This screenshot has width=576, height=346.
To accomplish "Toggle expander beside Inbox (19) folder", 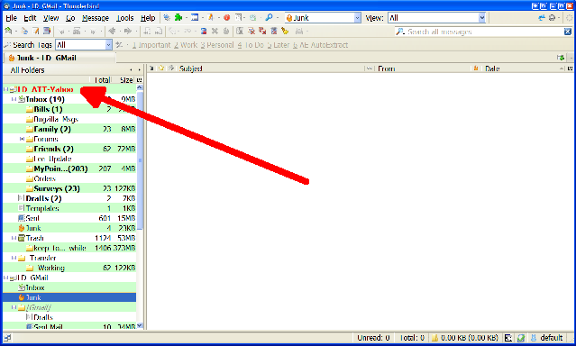I will [x=14, y=99].
